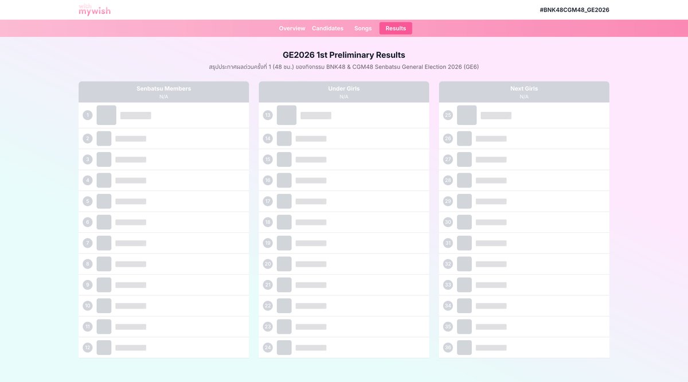Click the rank 30 row thumbnail

pyautogui.click(x=464, y=223)
